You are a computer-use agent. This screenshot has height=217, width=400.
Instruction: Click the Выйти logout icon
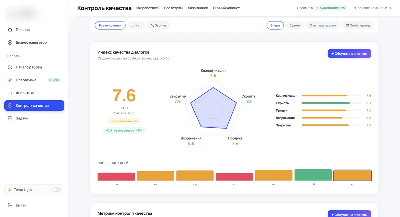pyautogui.click(x=10, y=205)
